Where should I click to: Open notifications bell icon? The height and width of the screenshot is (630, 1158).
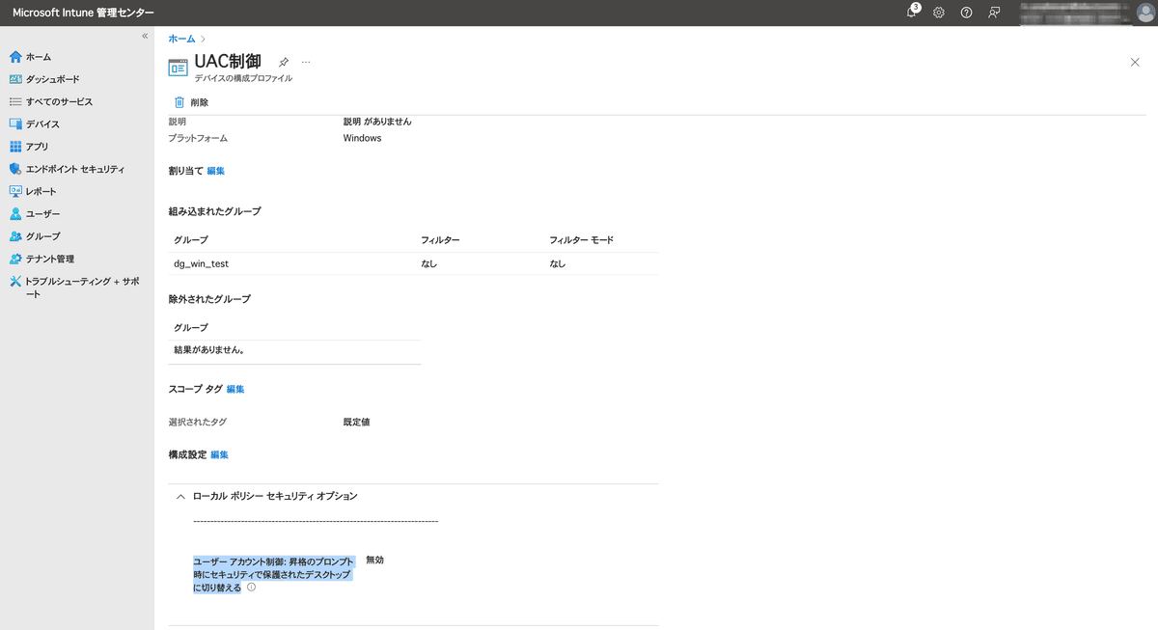(912, 13)
